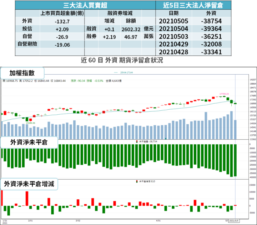This screenshot has width=257, height=225.
Task: Click the 自營 value -26.9
Action: (x=62, y=37)
